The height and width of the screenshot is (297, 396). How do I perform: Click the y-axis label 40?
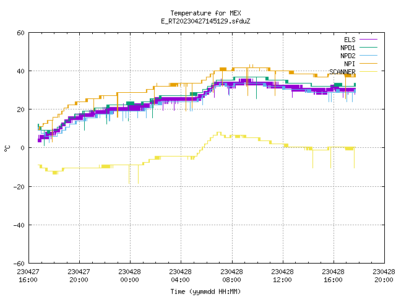[20, 71]
